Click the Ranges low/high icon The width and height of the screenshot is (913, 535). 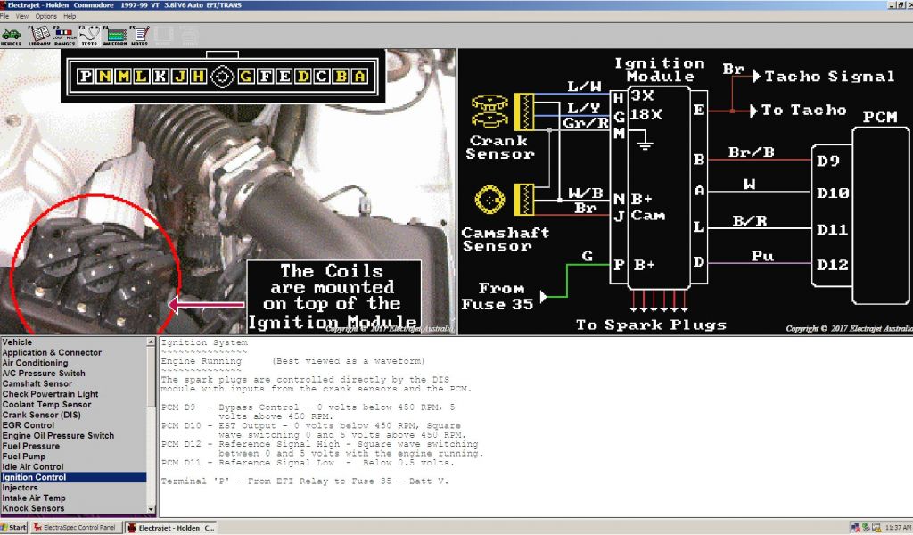click(63, 35)
